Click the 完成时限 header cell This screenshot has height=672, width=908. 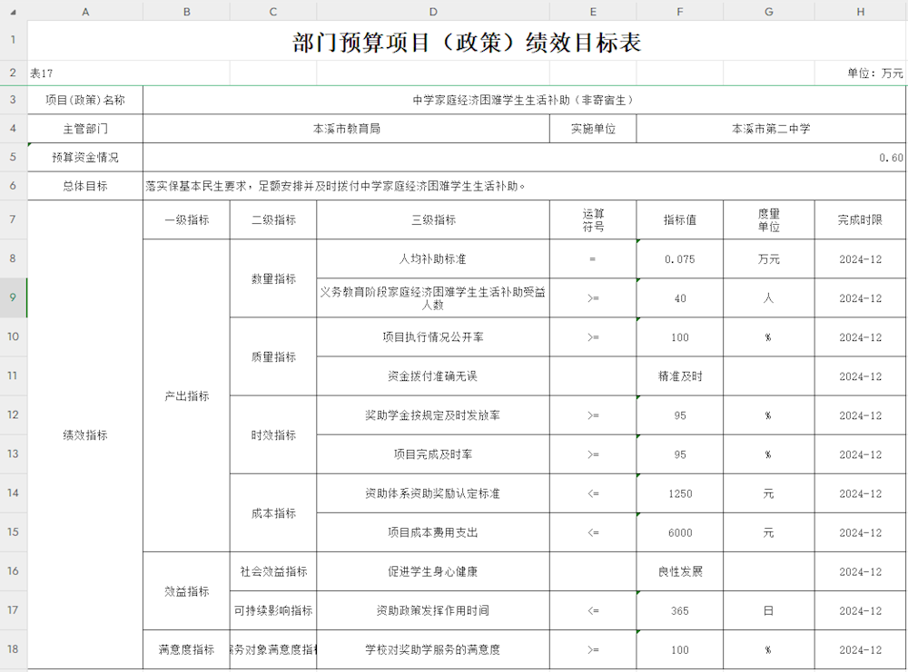click(861, 219)
